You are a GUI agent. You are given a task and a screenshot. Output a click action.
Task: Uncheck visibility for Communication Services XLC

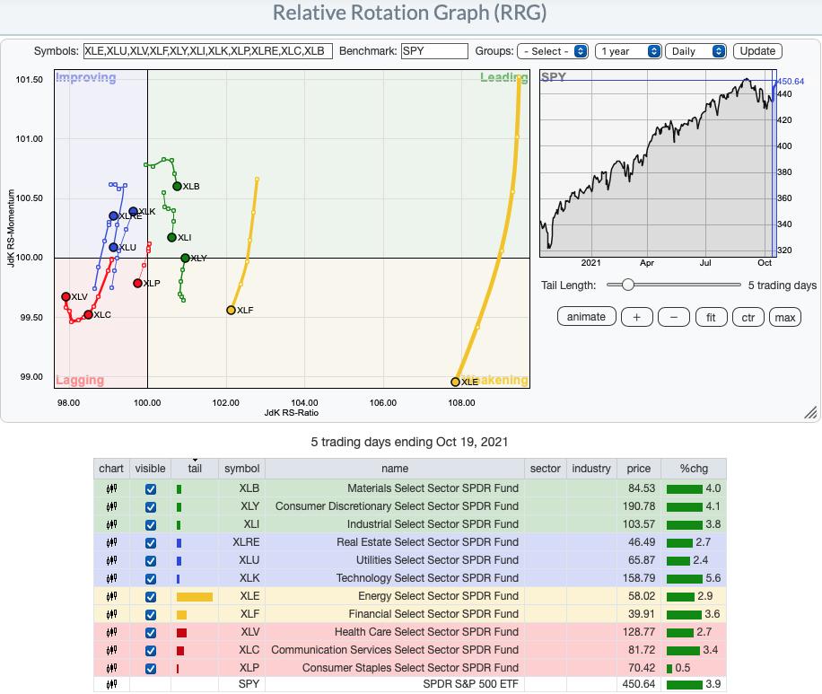[151, 651]
